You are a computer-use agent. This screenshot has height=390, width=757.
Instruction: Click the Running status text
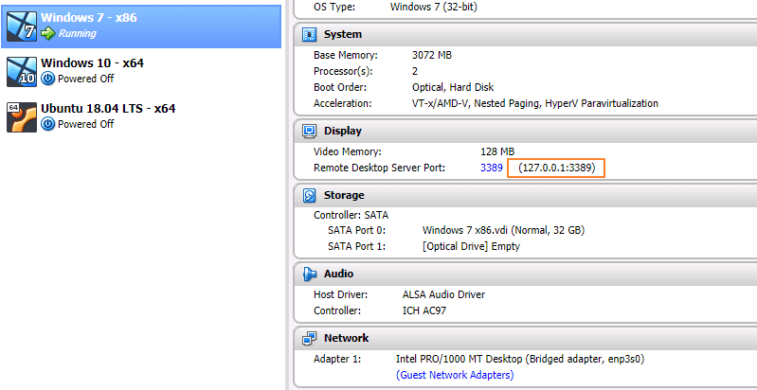[x=78, y=33]
